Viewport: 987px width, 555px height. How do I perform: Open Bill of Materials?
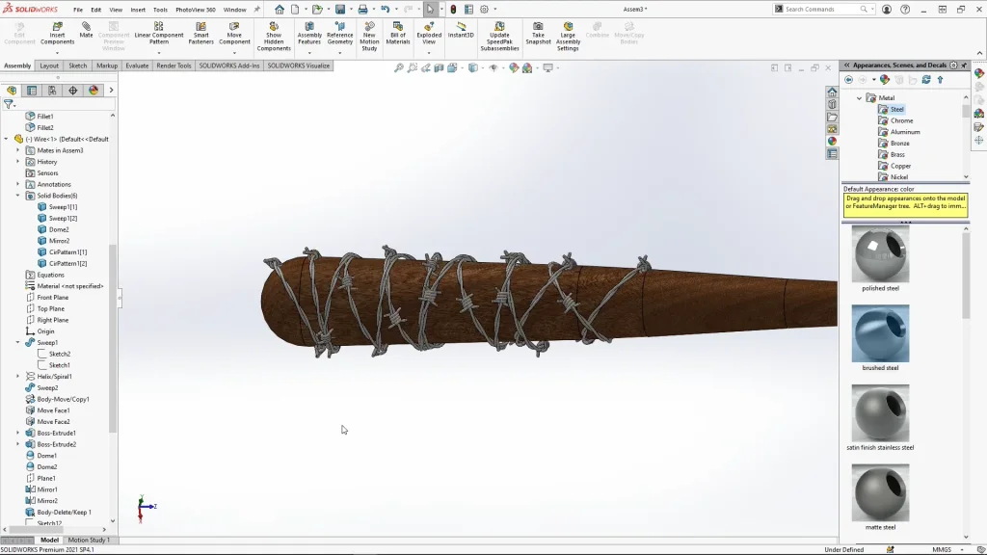[398, 33]
